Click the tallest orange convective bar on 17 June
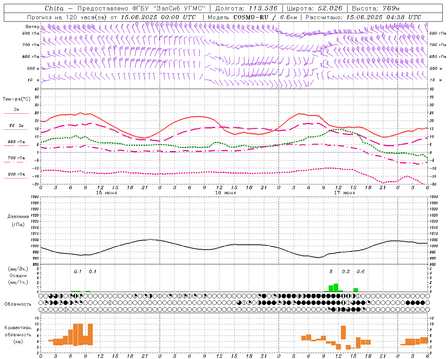The width and height of the screenshot is (448, 359). point(343,332)
